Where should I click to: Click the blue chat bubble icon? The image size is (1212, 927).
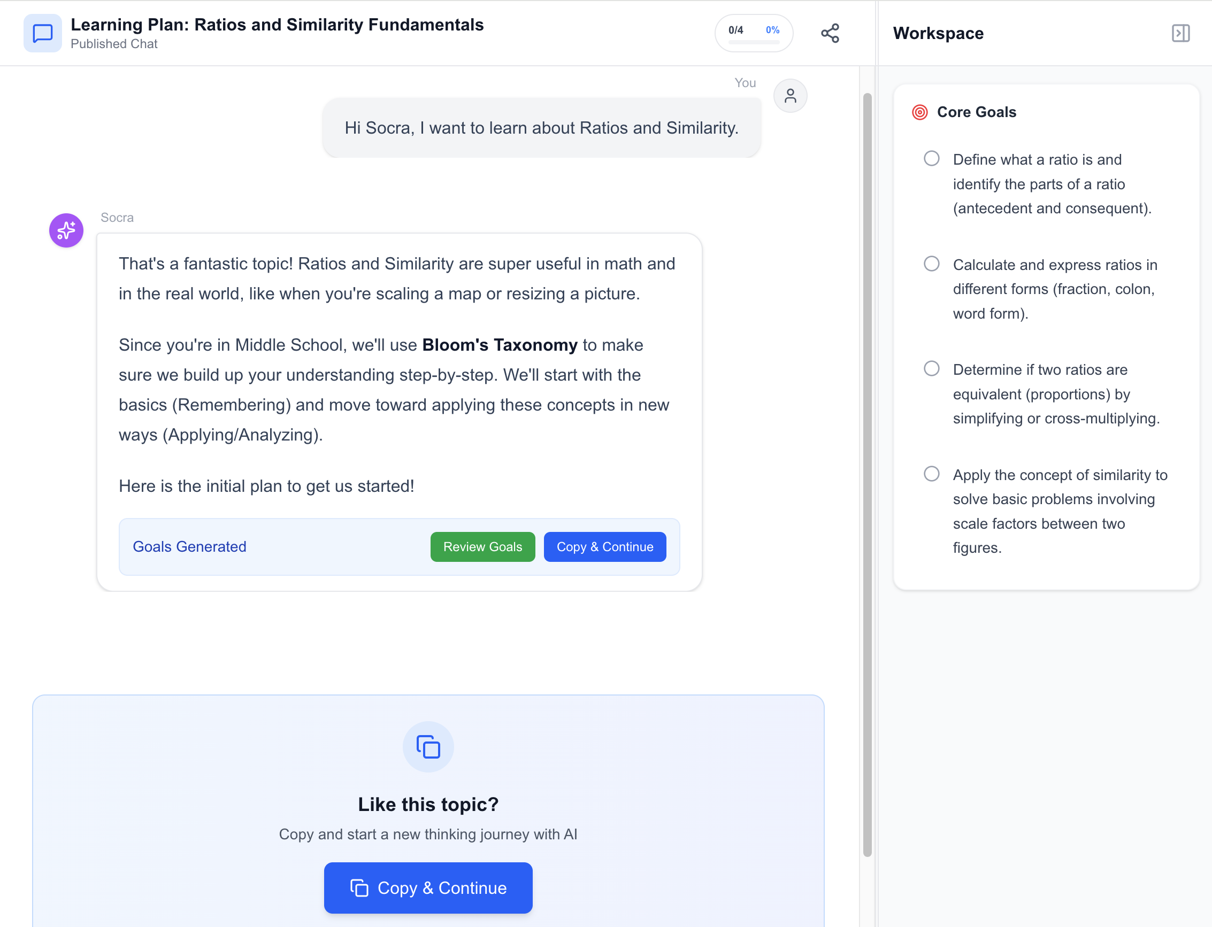(x=42, y=33)
